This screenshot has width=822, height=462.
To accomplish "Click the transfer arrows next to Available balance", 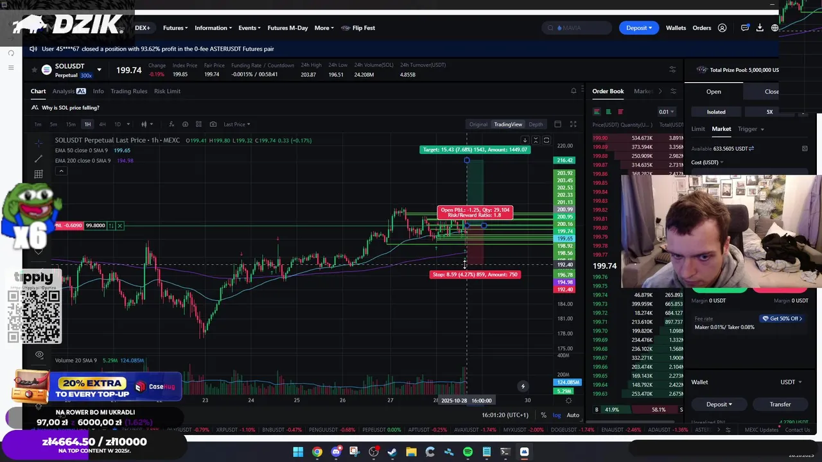I will coord(751,149).
